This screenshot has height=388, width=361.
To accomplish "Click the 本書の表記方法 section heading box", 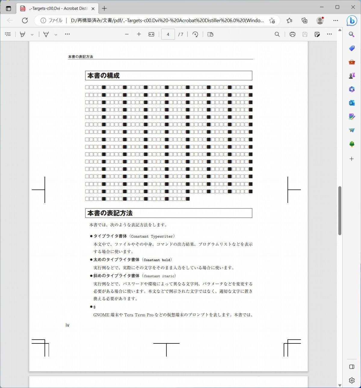I will (169, 213).
